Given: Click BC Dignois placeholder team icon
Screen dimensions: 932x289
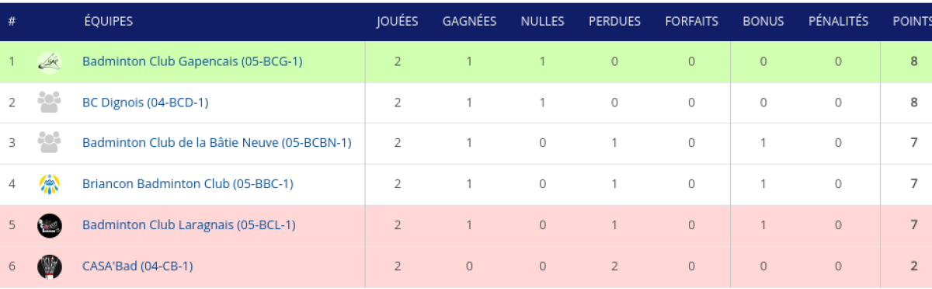Looking at the screenshot, I should 50,103.
